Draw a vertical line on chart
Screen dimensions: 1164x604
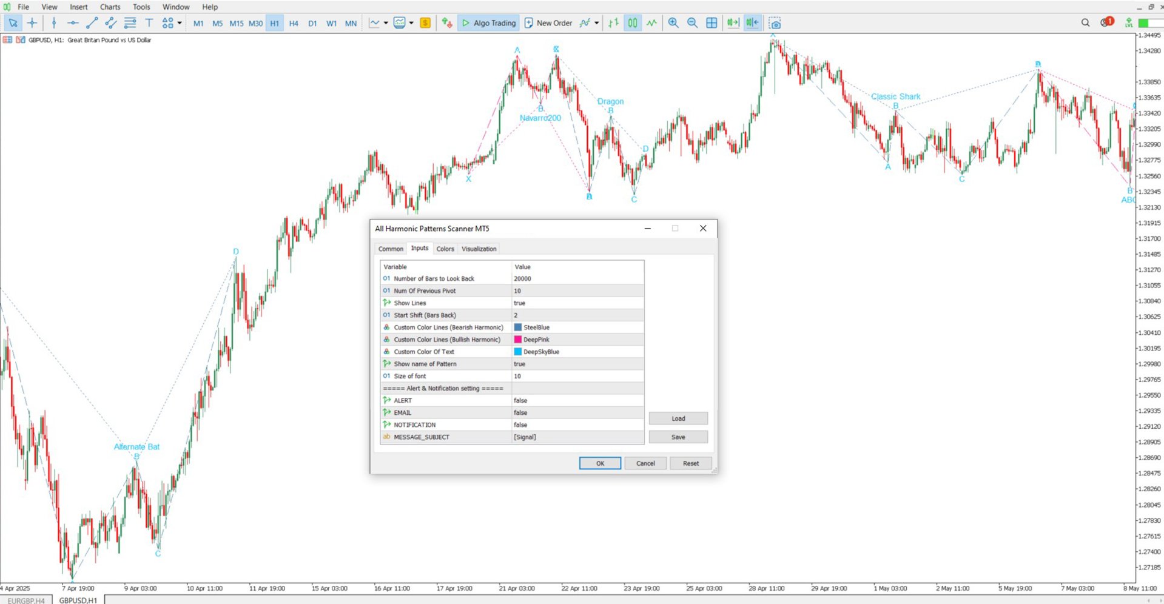click(54, 23)
